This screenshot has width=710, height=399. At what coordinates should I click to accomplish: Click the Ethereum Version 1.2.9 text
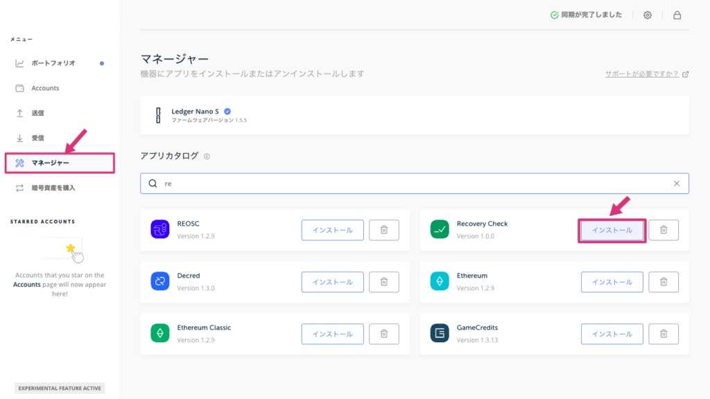pyautogui.click(x=476, y=288)
